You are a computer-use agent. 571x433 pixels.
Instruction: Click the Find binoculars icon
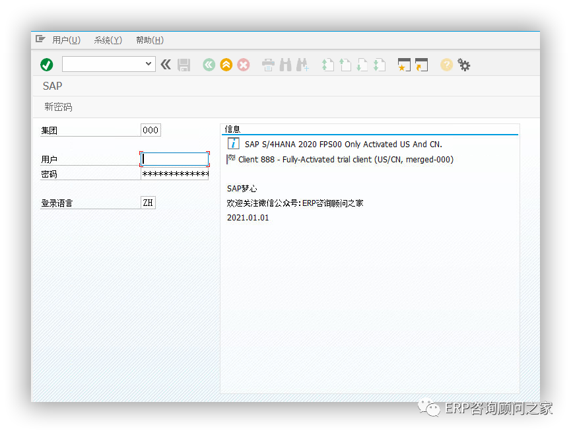285,65
